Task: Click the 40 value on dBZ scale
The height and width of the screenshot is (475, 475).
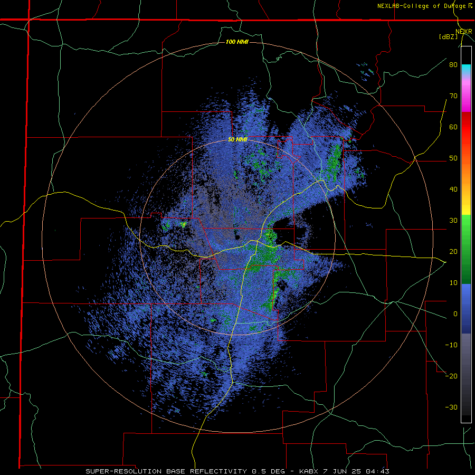Action: [453, 189]
